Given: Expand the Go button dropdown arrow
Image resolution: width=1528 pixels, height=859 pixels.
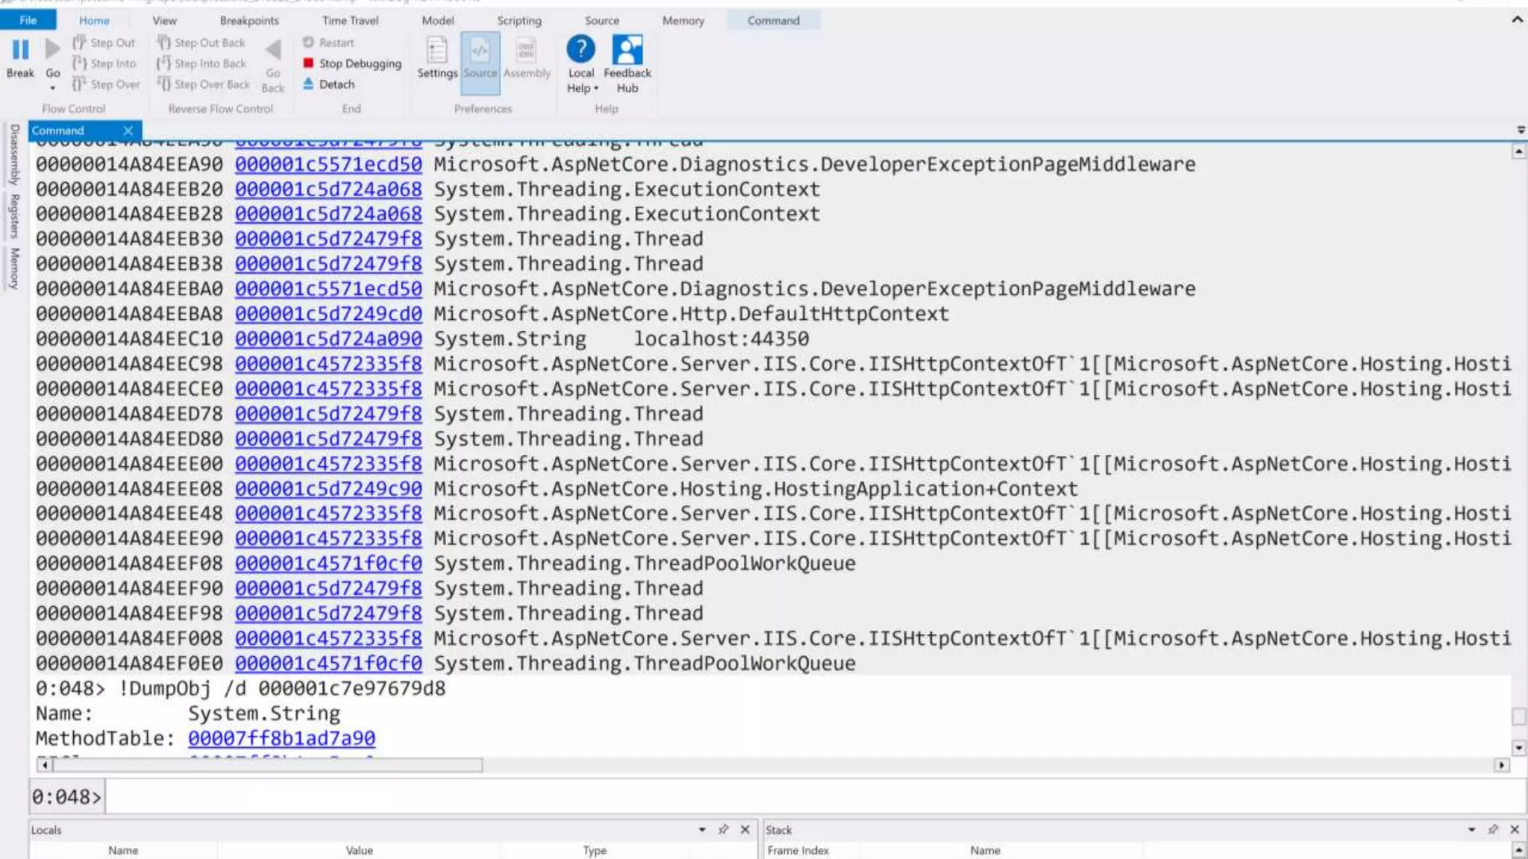Looking at the screenshot, I should click(53, 88).
